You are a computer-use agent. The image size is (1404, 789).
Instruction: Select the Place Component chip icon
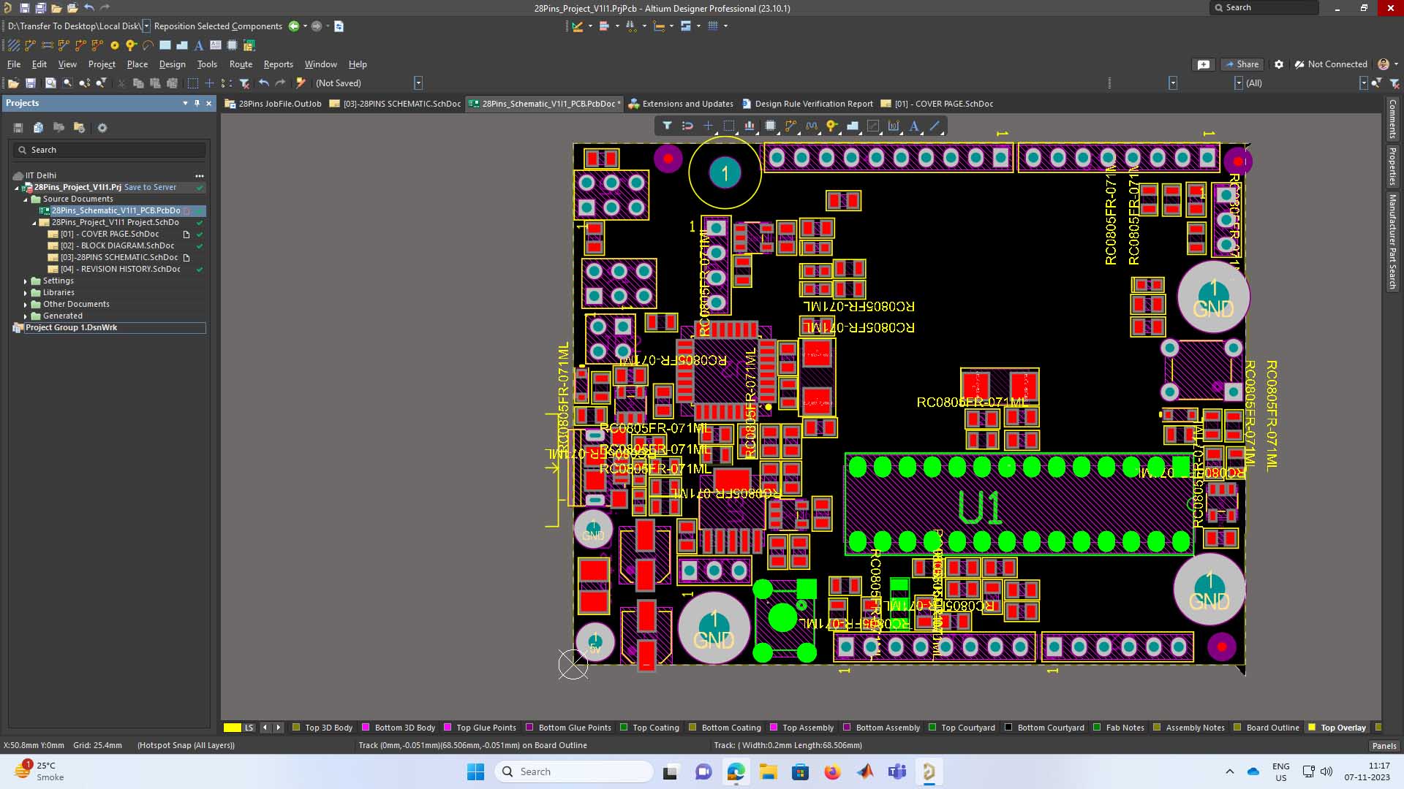(770, 126)
